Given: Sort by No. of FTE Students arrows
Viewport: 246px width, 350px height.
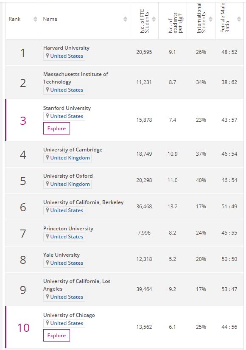Looking at the screenshot, I should click(x=154, y=19).
